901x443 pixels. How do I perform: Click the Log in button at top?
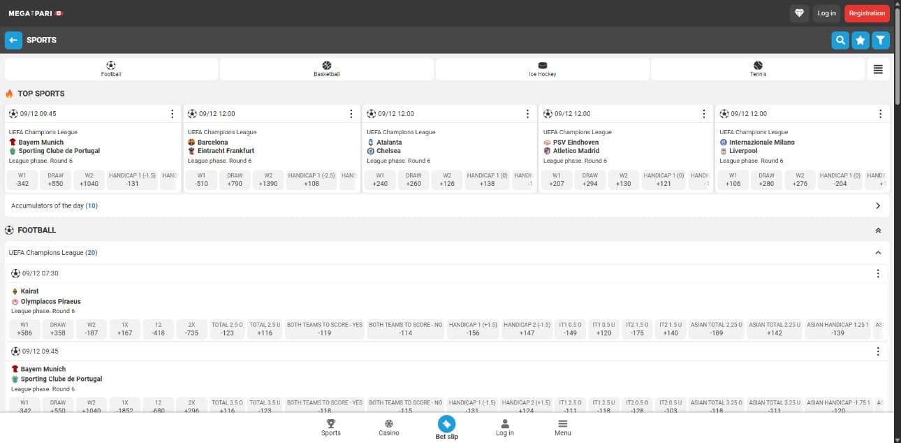(826, 13)
